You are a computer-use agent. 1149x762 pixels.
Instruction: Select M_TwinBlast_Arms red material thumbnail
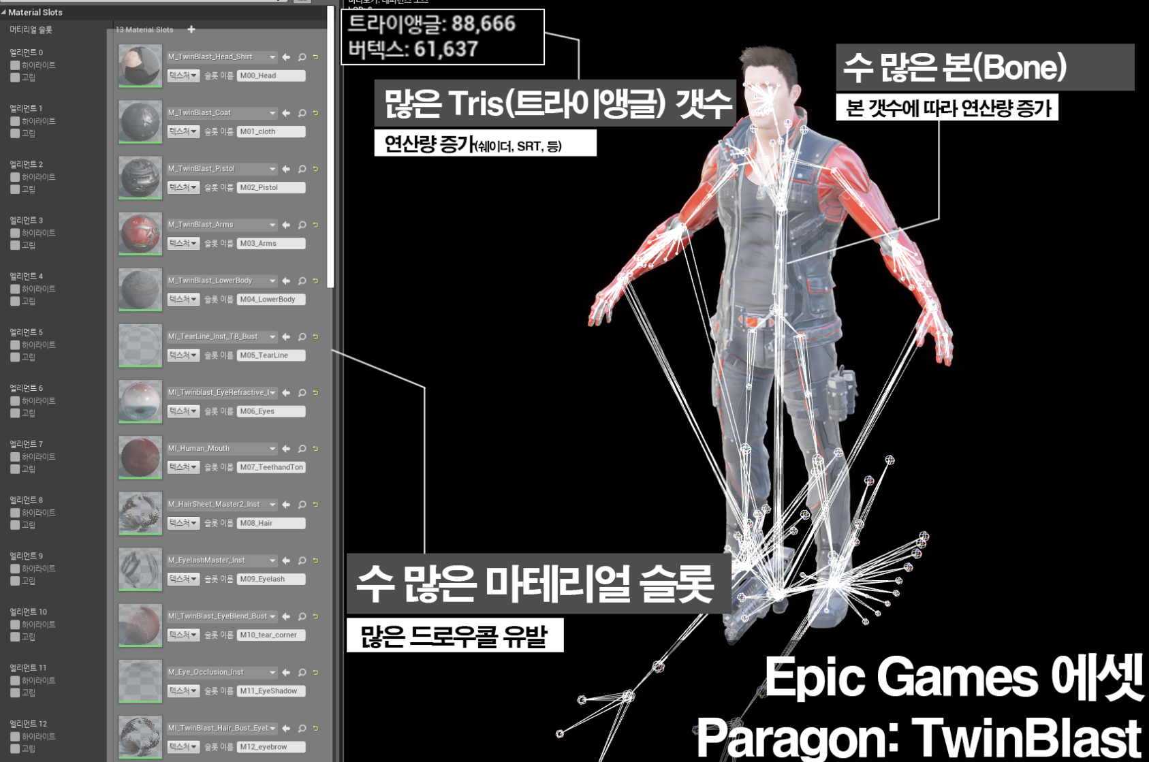[x=140, y=234]
